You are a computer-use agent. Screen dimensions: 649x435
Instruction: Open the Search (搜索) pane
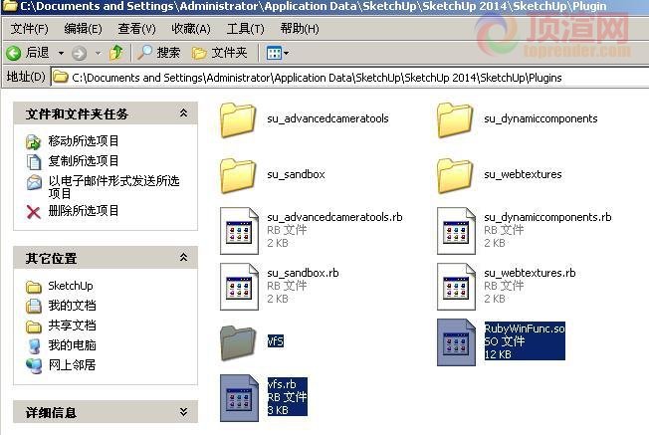[x=159, y=53]
